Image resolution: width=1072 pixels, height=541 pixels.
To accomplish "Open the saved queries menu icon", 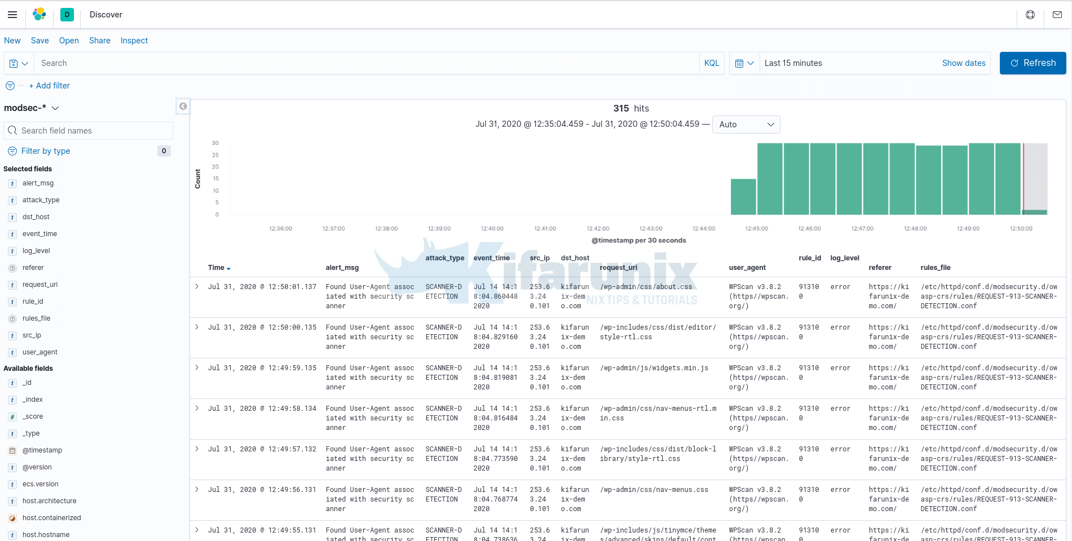I will click(x=19, y=63).
